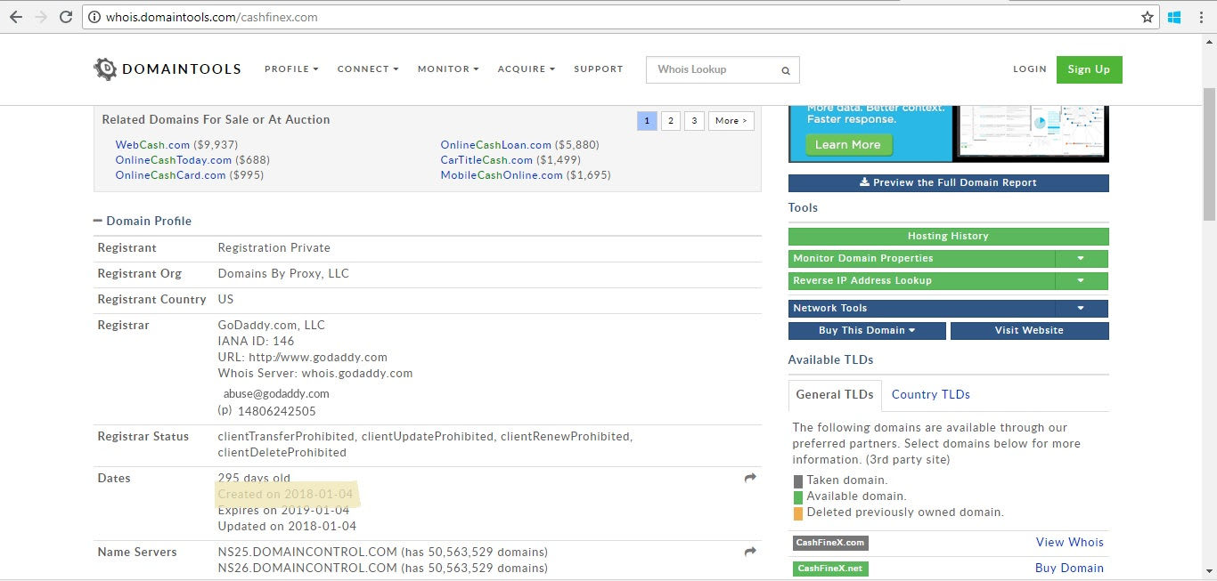Click the page vertical scrollbar thumb
1217x581 pixels.
pos(1209,153)
